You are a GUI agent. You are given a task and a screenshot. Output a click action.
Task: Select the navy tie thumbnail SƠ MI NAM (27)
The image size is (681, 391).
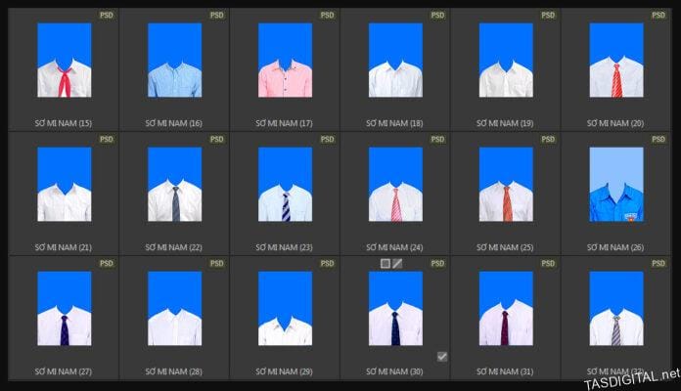click(65, 309)
